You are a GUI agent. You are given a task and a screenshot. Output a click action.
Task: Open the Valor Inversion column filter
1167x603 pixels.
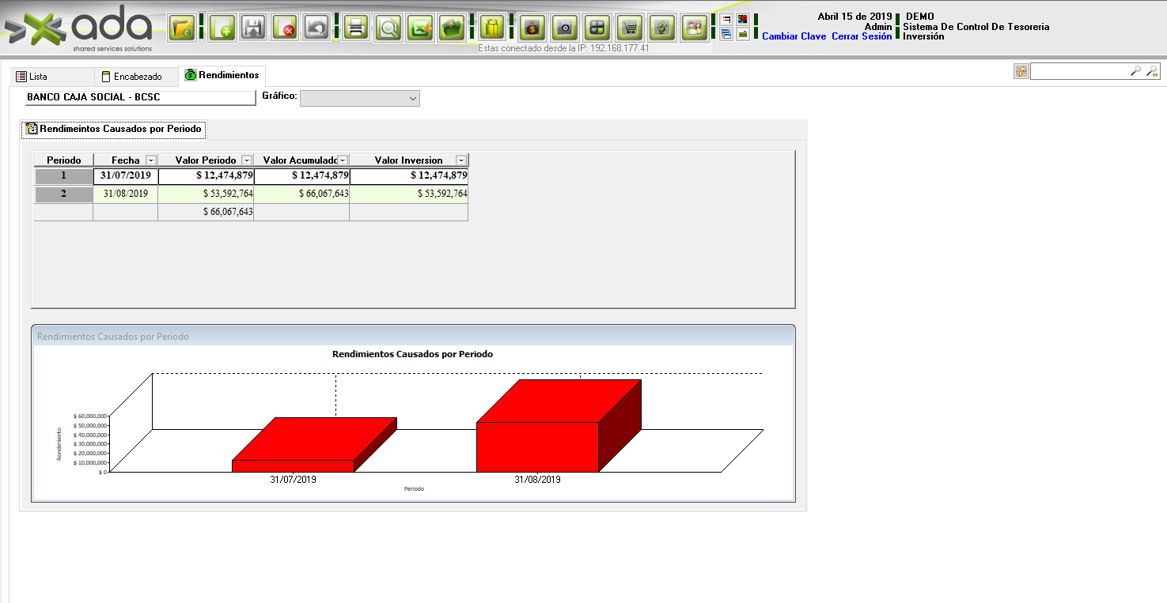461,160
